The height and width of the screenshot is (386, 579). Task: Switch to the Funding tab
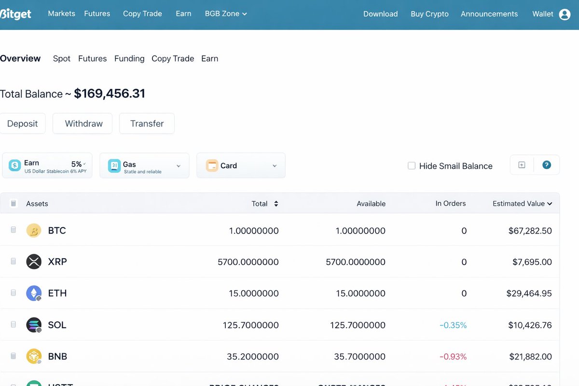point(129,59)
